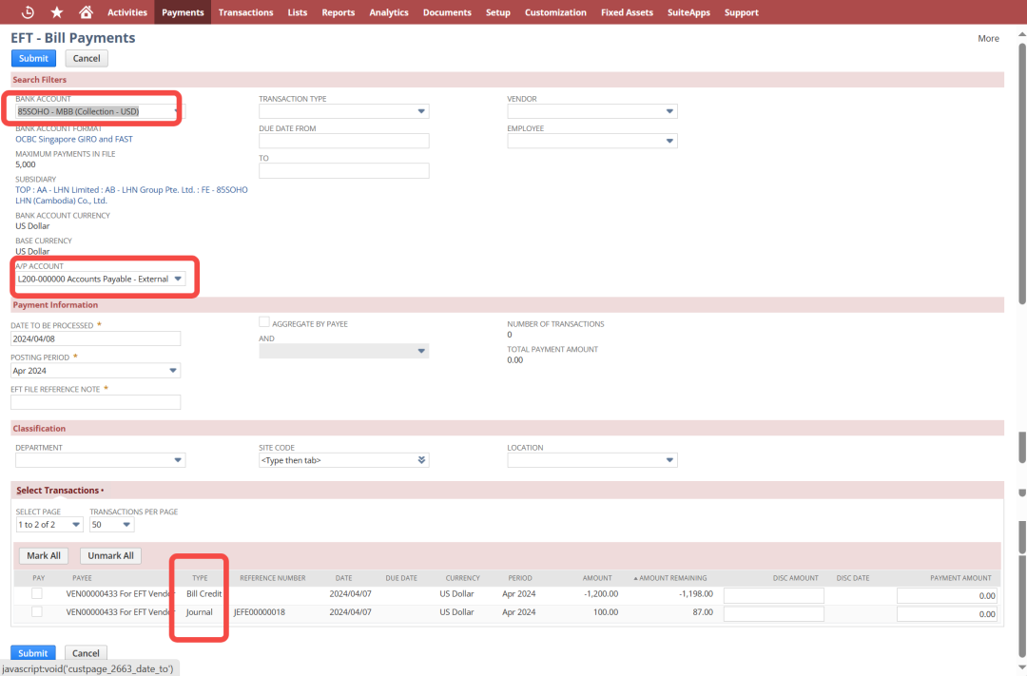The width and height of the screenshot is (1027, 676).
Task: Check the Pay box for Bill Credit row
Action: click(37, 593)
